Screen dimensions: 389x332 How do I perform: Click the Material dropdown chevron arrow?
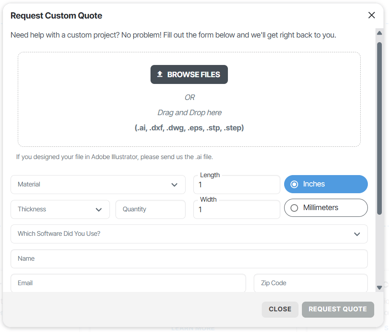(x=174, y=185)
